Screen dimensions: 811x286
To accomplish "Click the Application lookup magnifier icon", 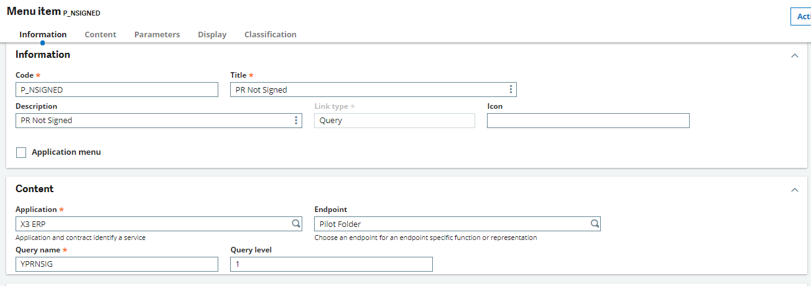I will [296, 224].
